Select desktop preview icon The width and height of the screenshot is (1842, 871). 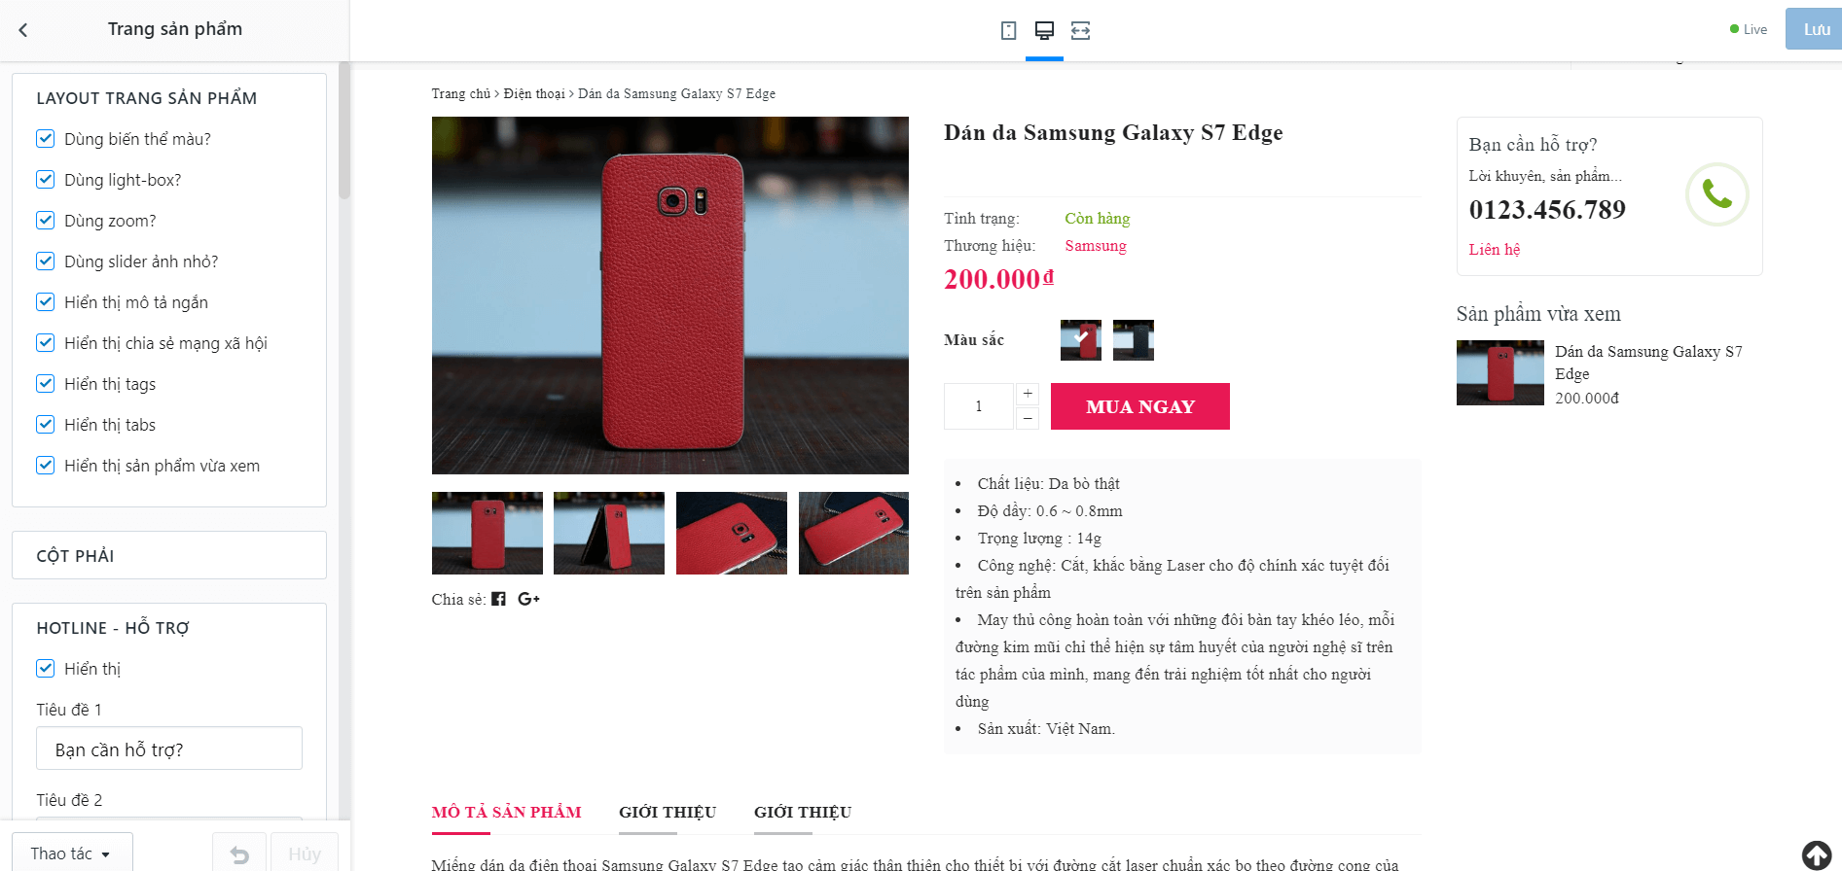click(x=1044, y=30)
